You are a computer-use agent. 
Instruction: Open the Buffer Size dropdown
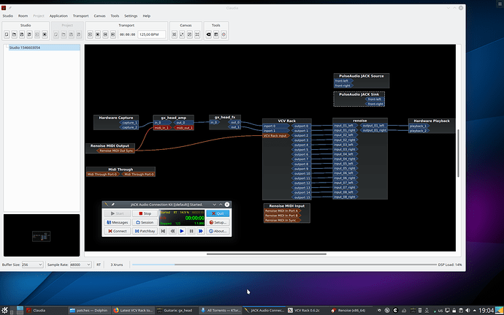pos(32,265)
